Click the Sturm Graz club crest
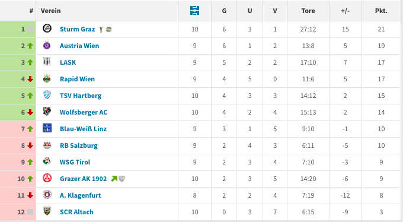The image size is (403, 222). (47, 28)
